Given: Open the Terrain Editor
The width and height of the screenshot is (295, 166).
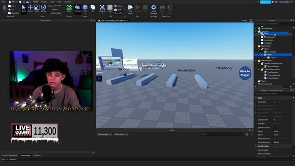Looking at the screenshot, I should click(x=69, y=8).
